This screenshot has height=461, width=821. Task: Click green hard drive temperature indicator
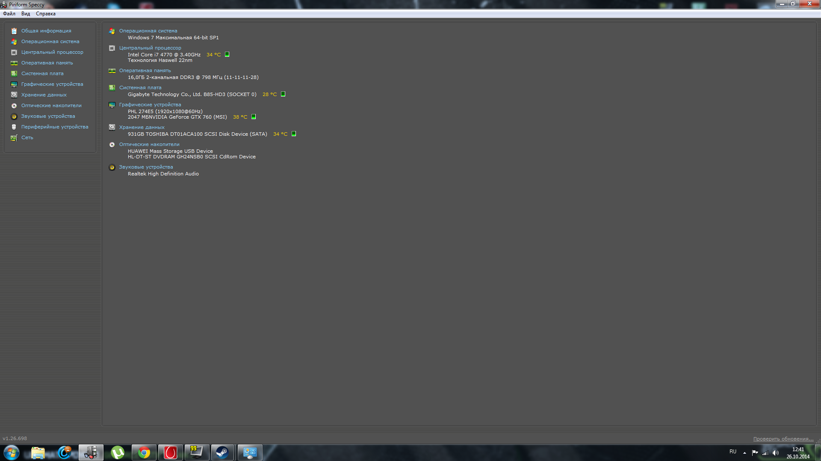pyautogui.click(x=294, y=134)
